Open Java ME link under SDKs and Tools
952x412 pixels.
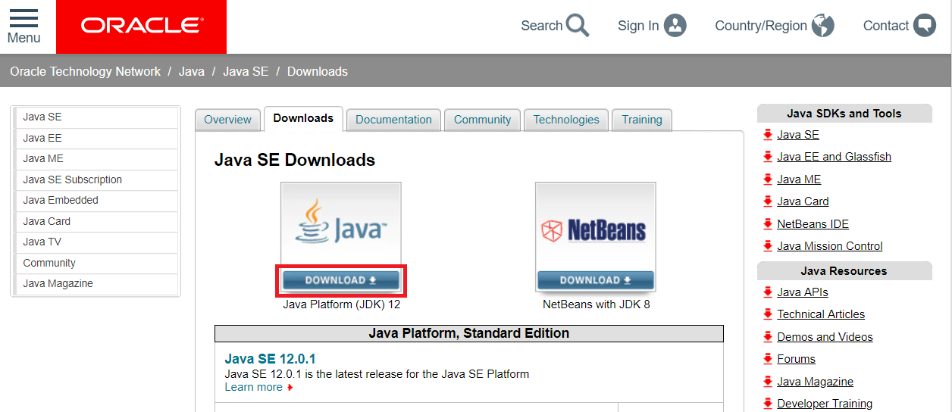(x=799, y=179)
